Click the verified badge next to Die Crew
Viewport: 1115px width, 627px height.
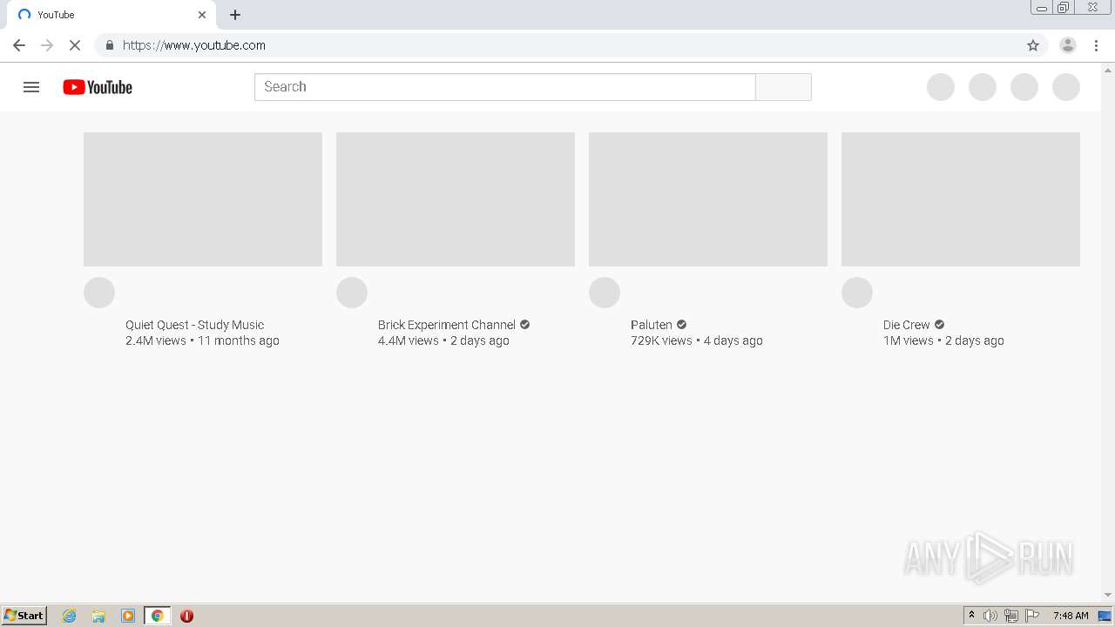[939, 325]
